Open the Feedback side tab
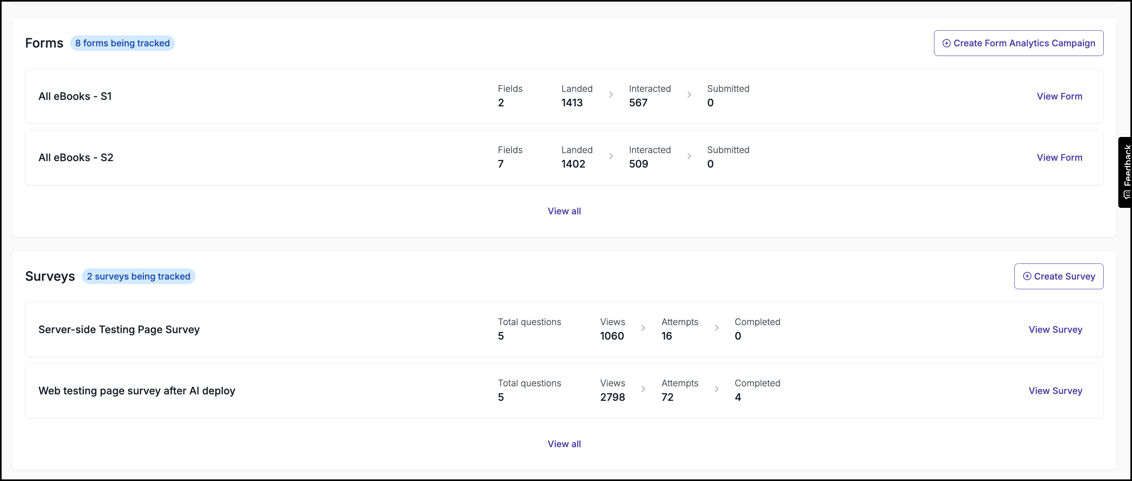The width and height of the screenshot is (1132, 481). click(x=1126, y=172)
